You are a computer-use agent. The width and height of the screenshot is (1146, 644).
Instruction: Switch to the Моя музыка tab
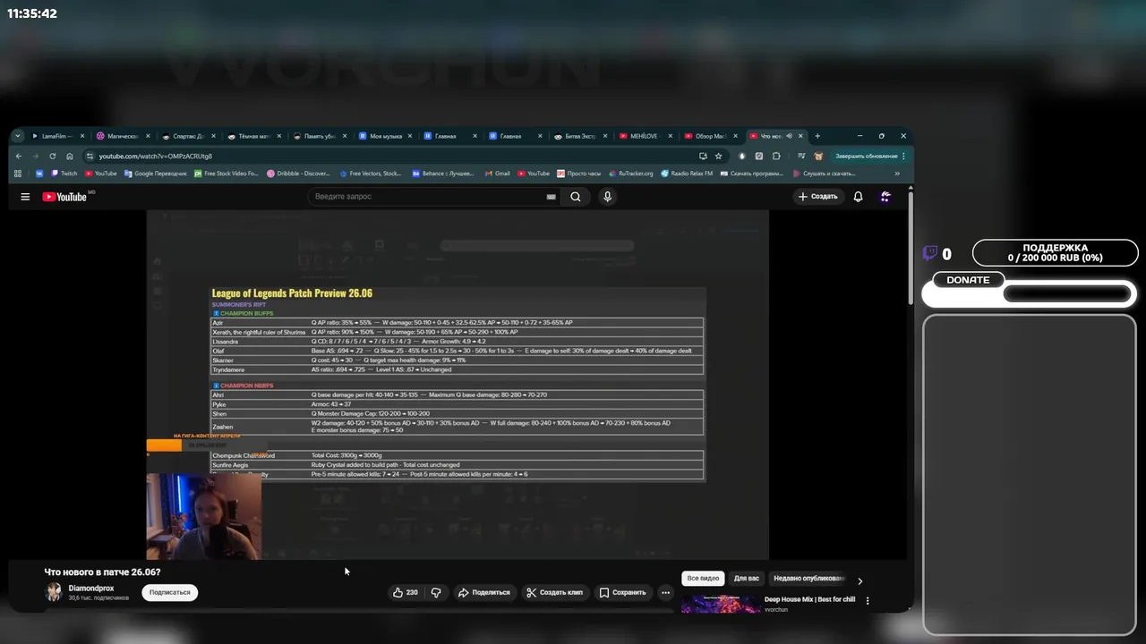[387, 136]
